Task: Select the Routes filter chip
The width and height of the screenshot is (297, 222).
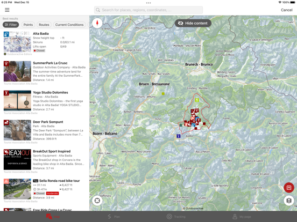Action: 44,25
